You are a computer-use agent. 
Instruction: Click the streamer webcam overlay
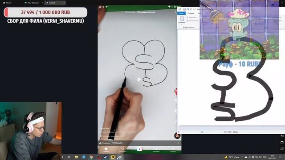pyautogui.click(x=31, y=131)
